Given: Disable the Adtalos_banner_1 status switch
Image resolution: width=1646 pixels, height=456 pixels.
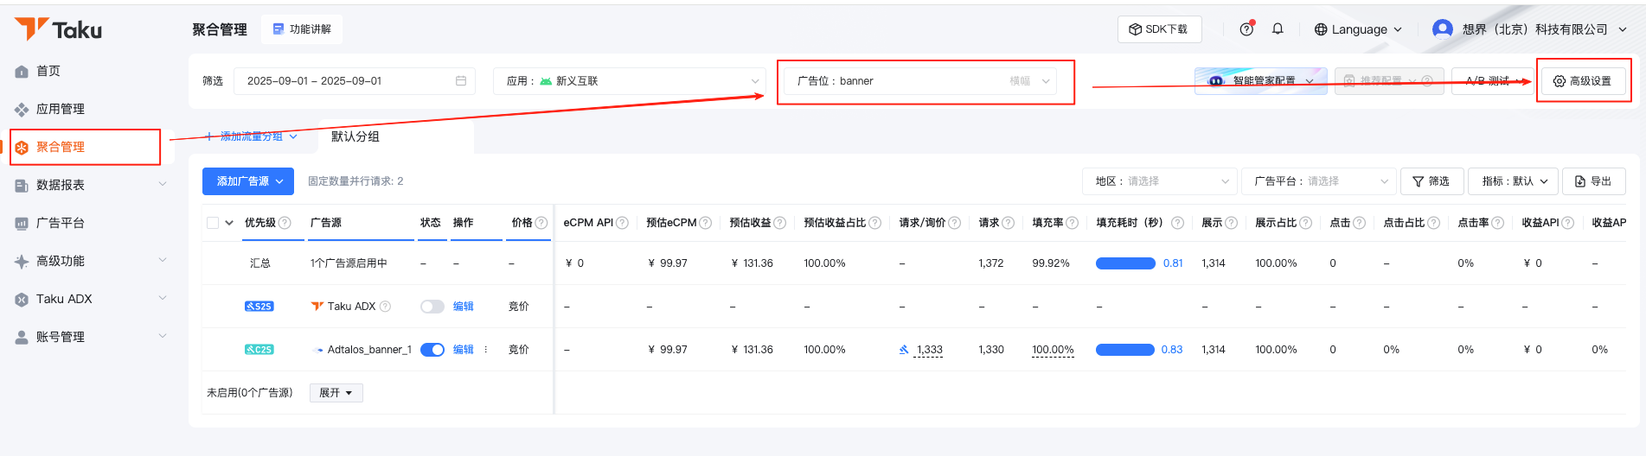Looking at the screenshot, I should (432, 350).
